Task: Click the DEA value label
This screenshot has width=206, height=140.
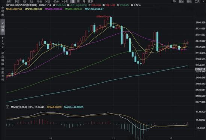Action: (x=54, y=107)
